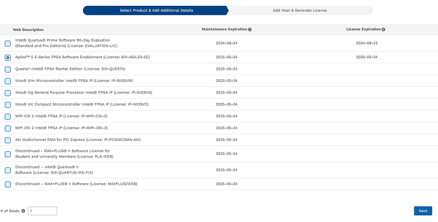Pick the AXI Multichannel DMA radio button

pyautogui.click(x=8, y=140)
